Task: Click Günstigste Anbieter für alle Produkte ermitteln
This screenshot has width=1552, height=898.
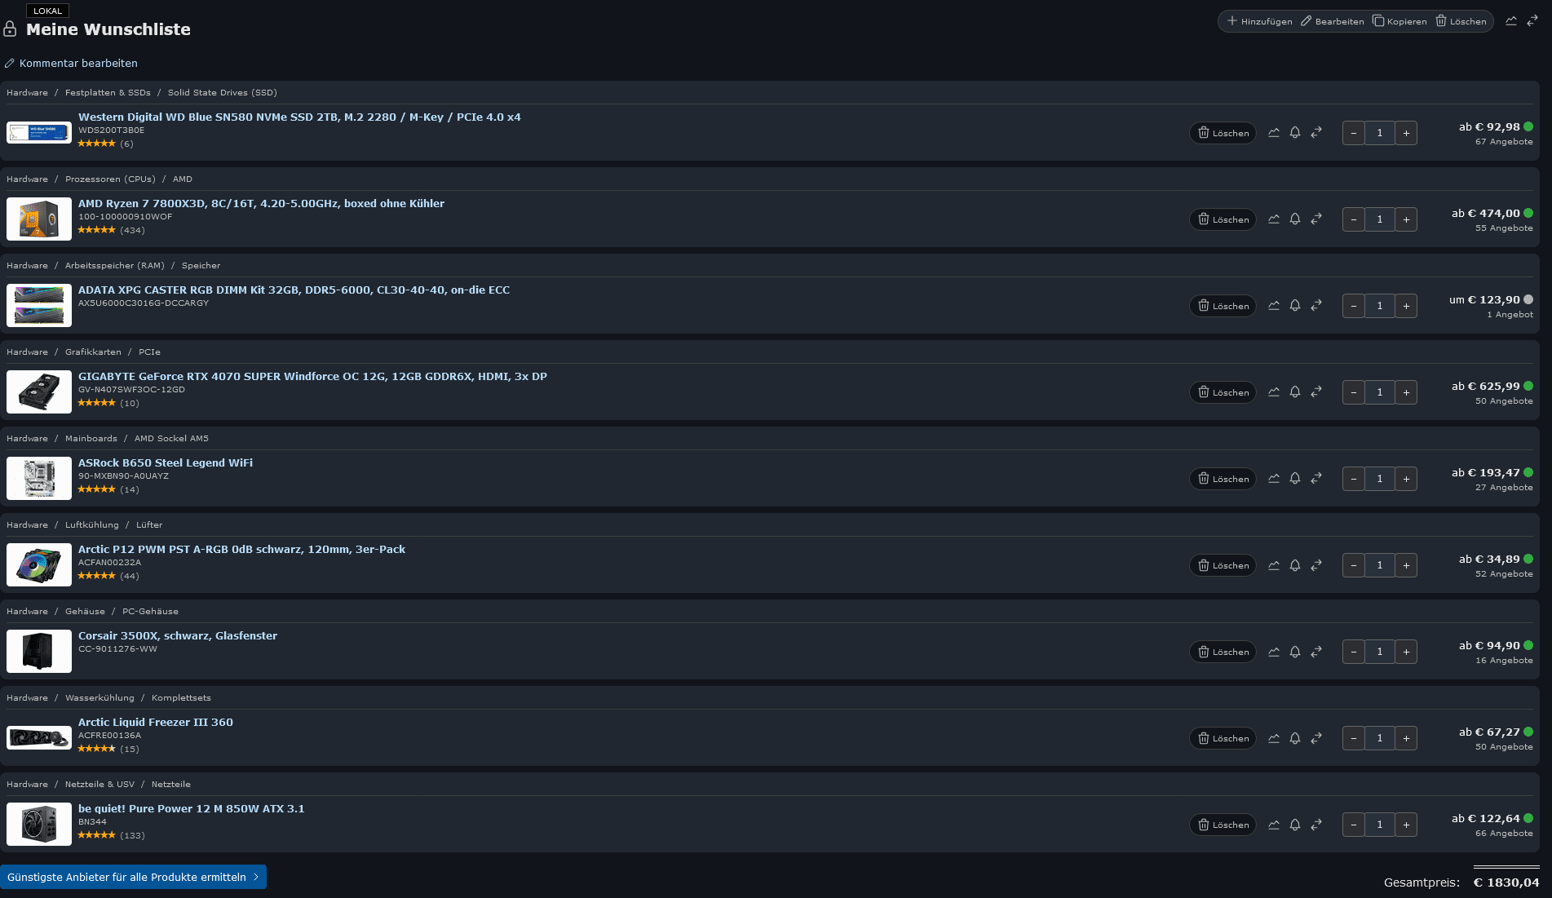Action: tap(133, 877)
